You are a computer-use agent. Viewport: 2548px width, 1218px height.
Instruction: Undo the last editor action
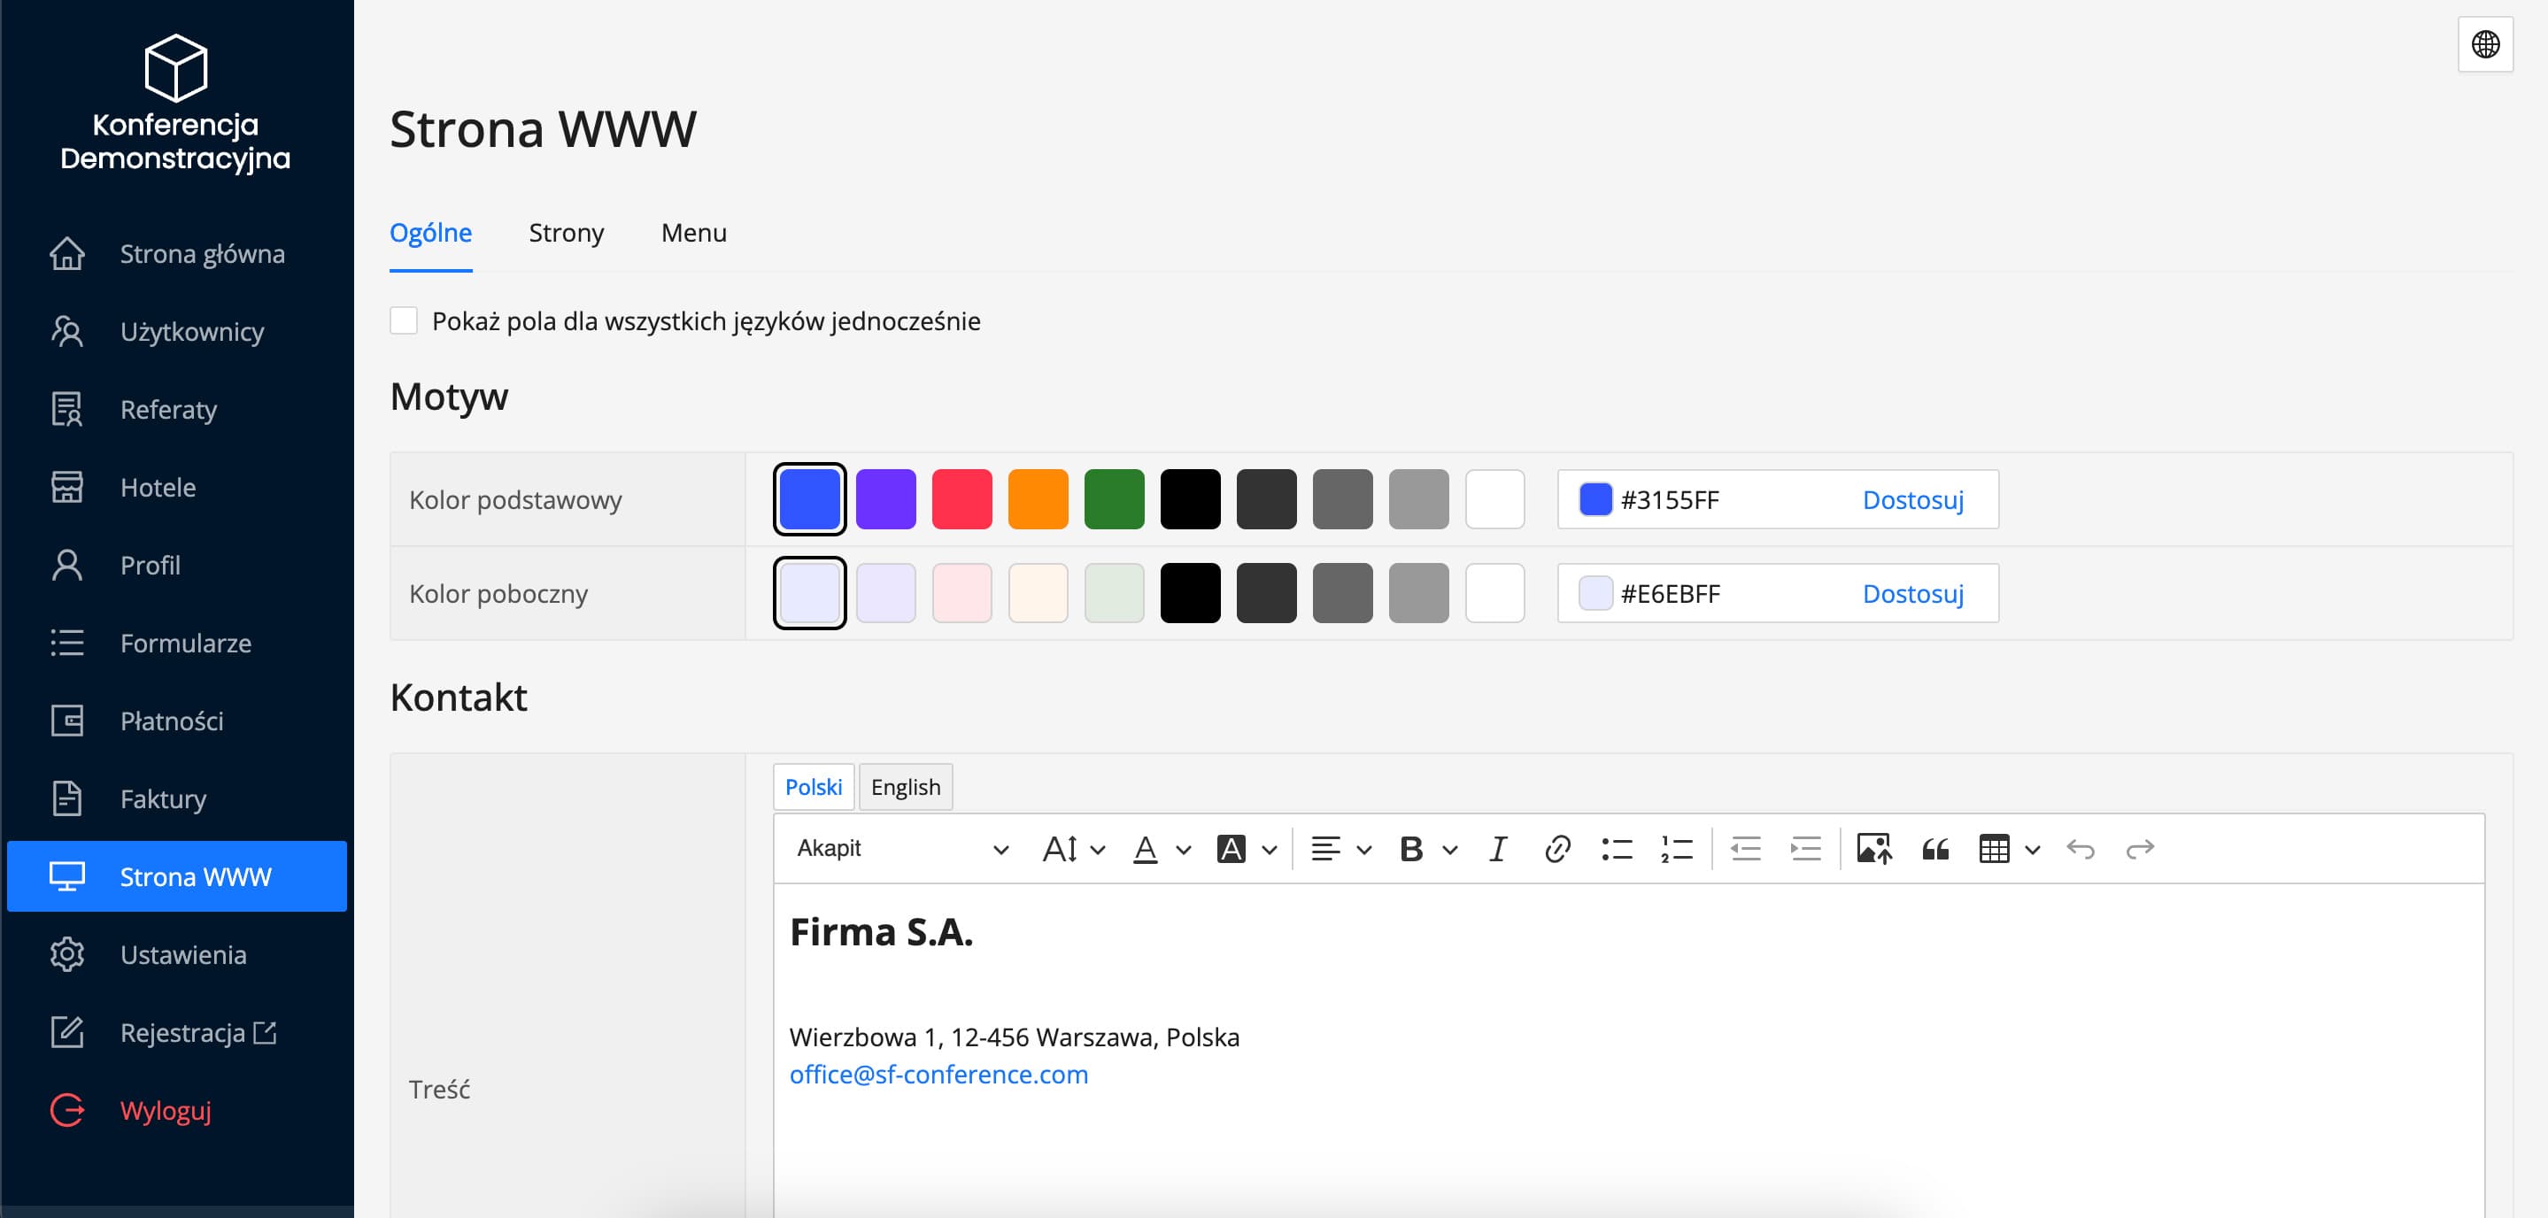(2081, 848)
